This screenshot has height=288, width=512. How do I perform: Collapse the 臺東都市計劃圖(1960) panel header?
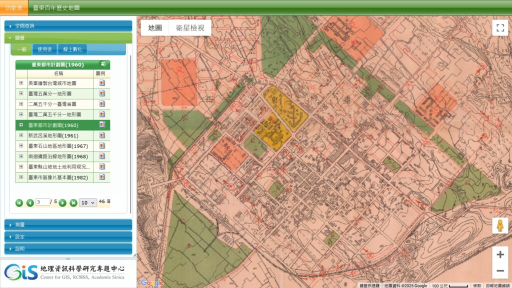pos(102,64)
